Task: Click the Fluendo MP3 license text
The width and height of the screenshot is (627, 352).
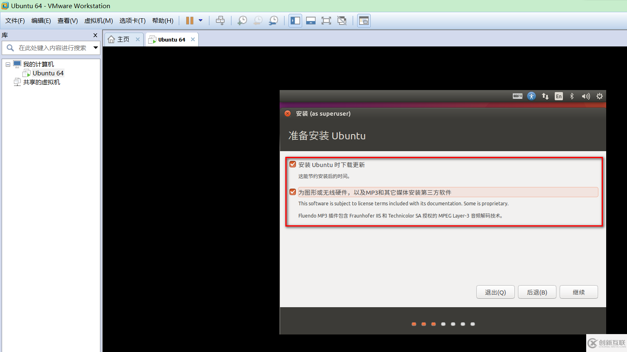Action: [401, 216]
